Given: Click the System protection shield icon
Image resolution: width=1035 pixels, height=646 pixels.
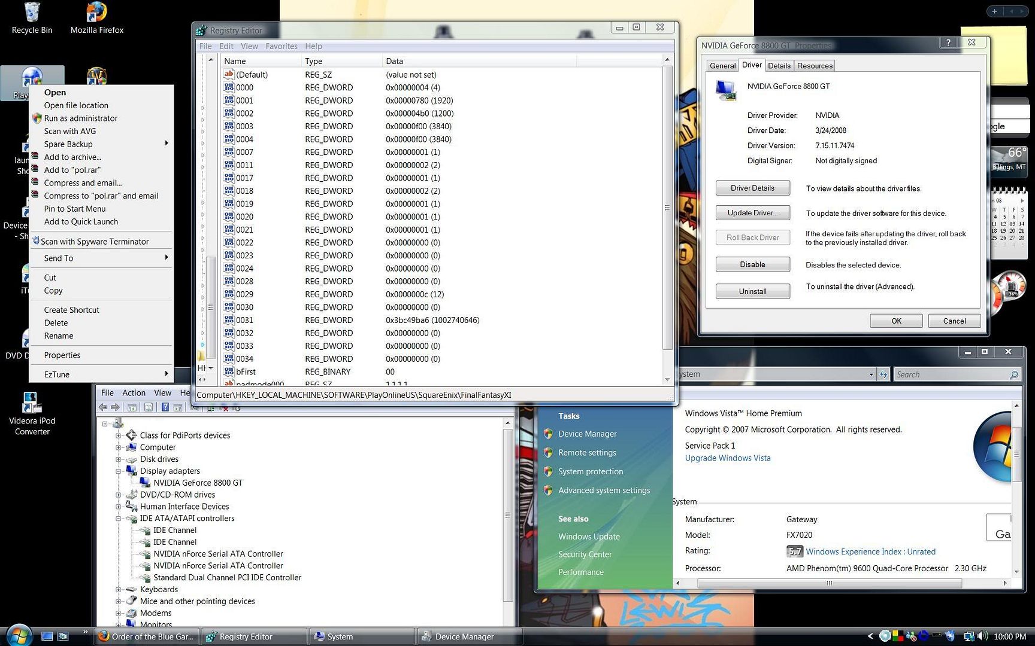Looking at the screenshot, I should 547,471.
